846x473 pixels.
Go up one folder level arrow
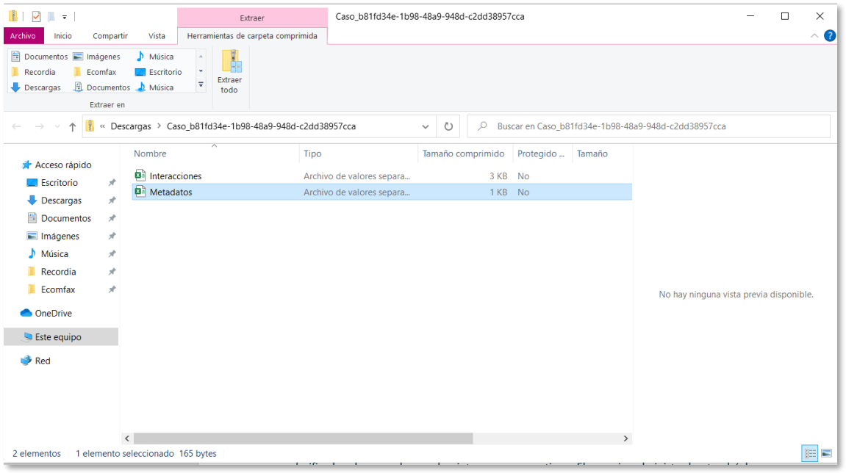(72, 127)
